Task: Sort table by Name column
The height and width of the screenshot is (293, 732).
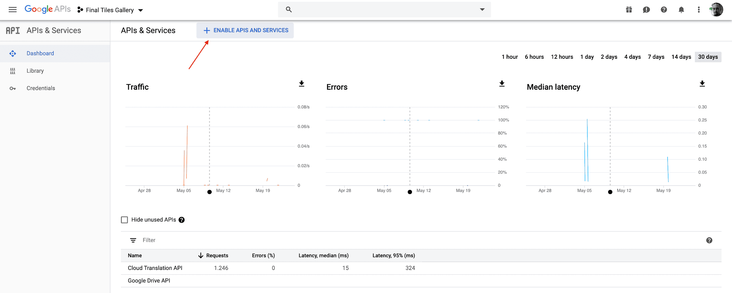Action: (x=135, y=256)
